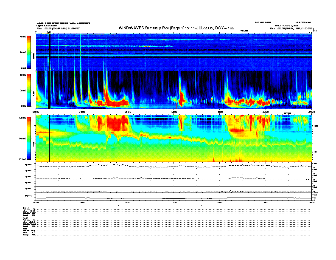Viewport: 336px width, 260px height.
Task: Click the TNR spectrogram panel
Action: tap(174, 138)
